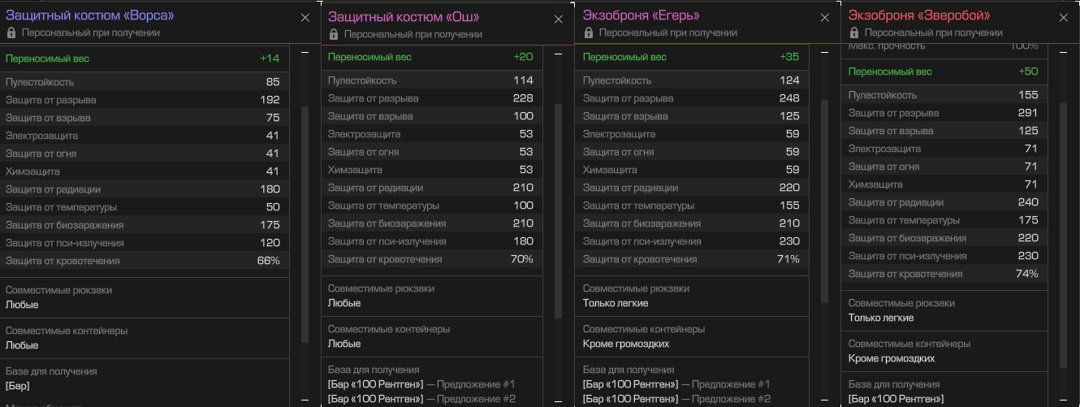The image size is (1080, 407).
Task: Close the «Ош» protective suit tooltip
Action: (559, 19)
